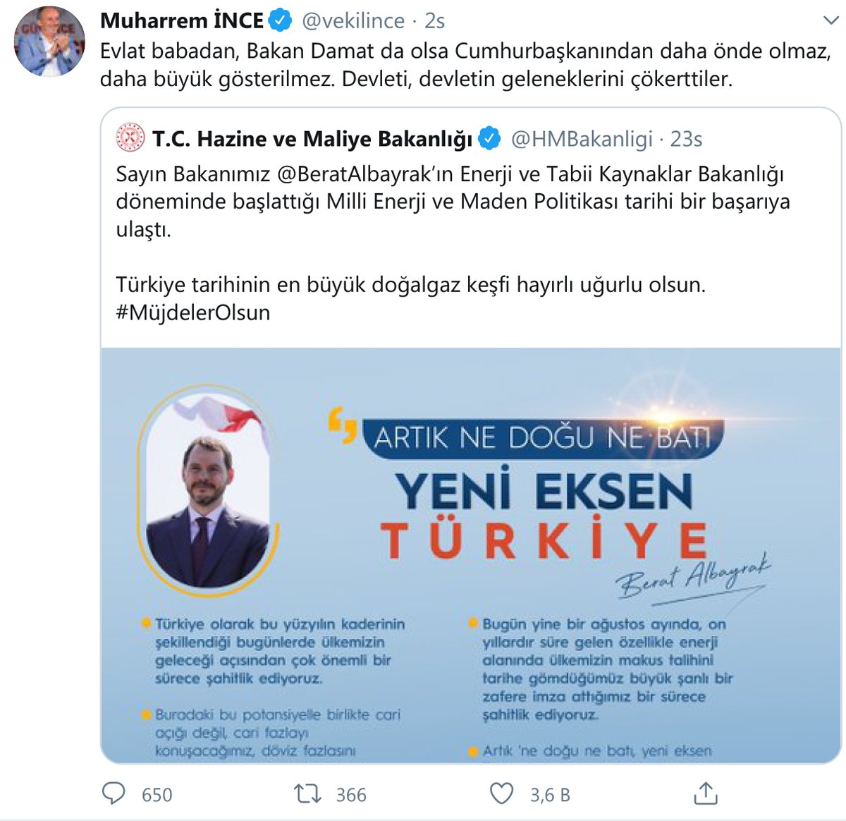Retweet this post via the retweet icon
846x821 pixels.
(307, 794)
